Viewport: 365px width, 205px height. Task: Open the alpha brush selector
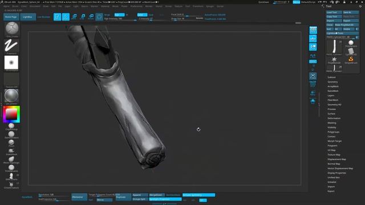[11, 63]
